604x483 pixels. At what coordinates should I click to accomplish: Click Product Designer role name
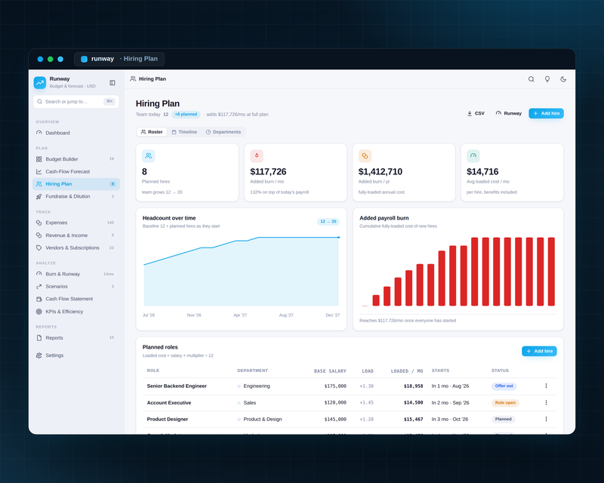[x=168, y=419]
